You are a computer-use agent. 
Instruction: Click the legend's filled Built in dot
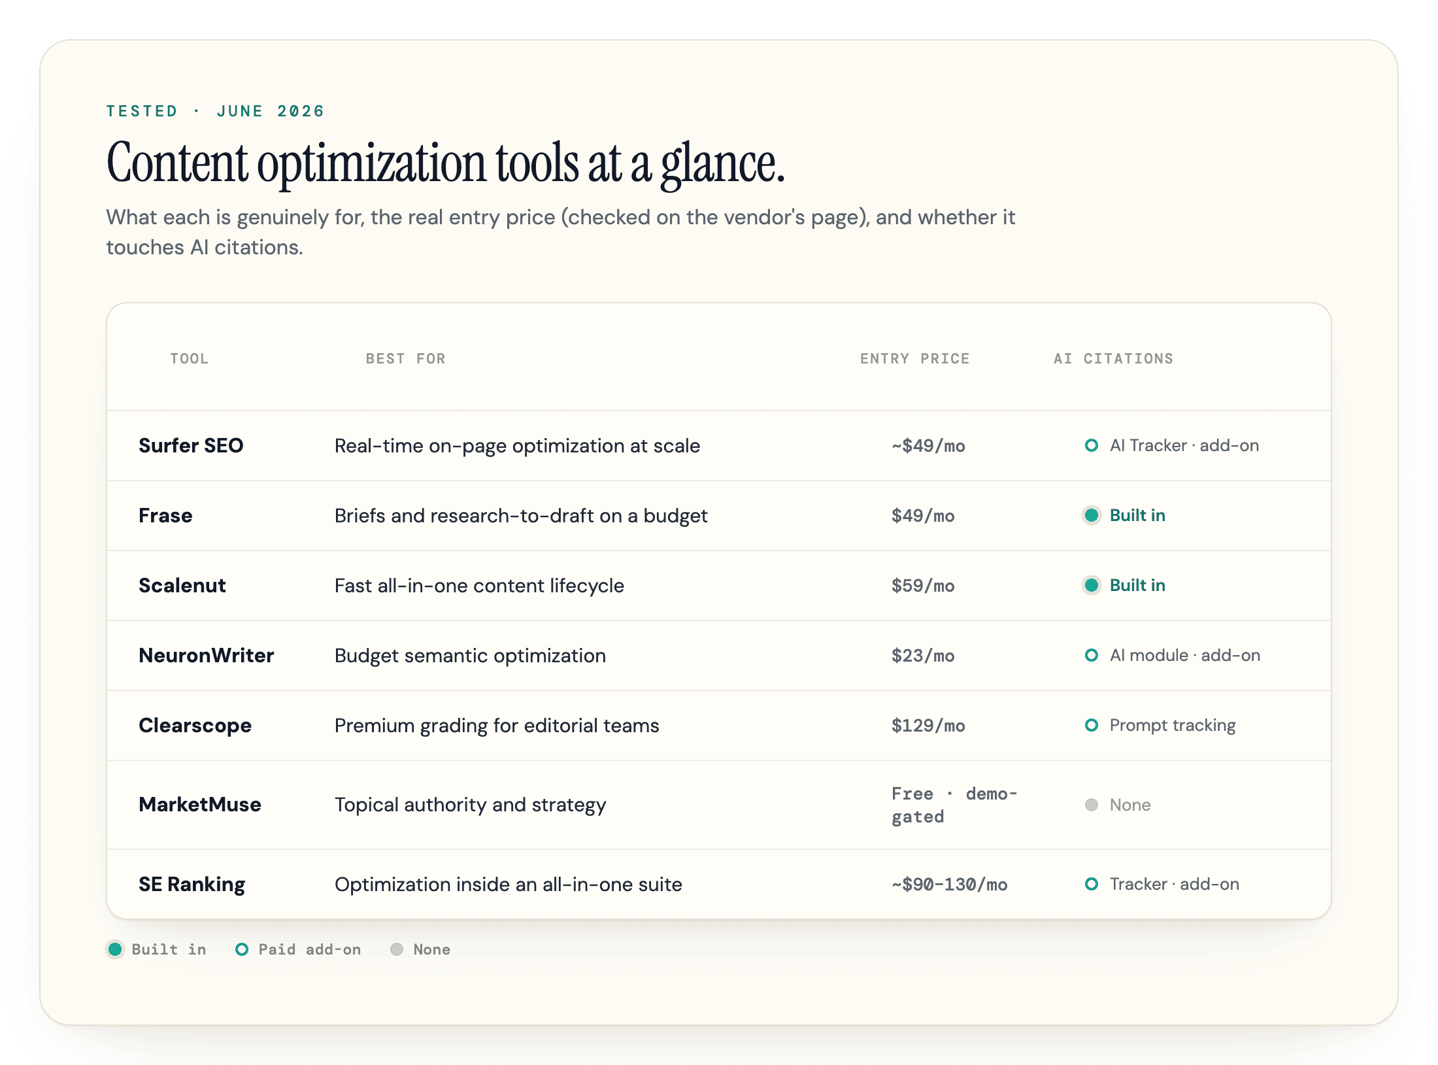click(115, 950)
